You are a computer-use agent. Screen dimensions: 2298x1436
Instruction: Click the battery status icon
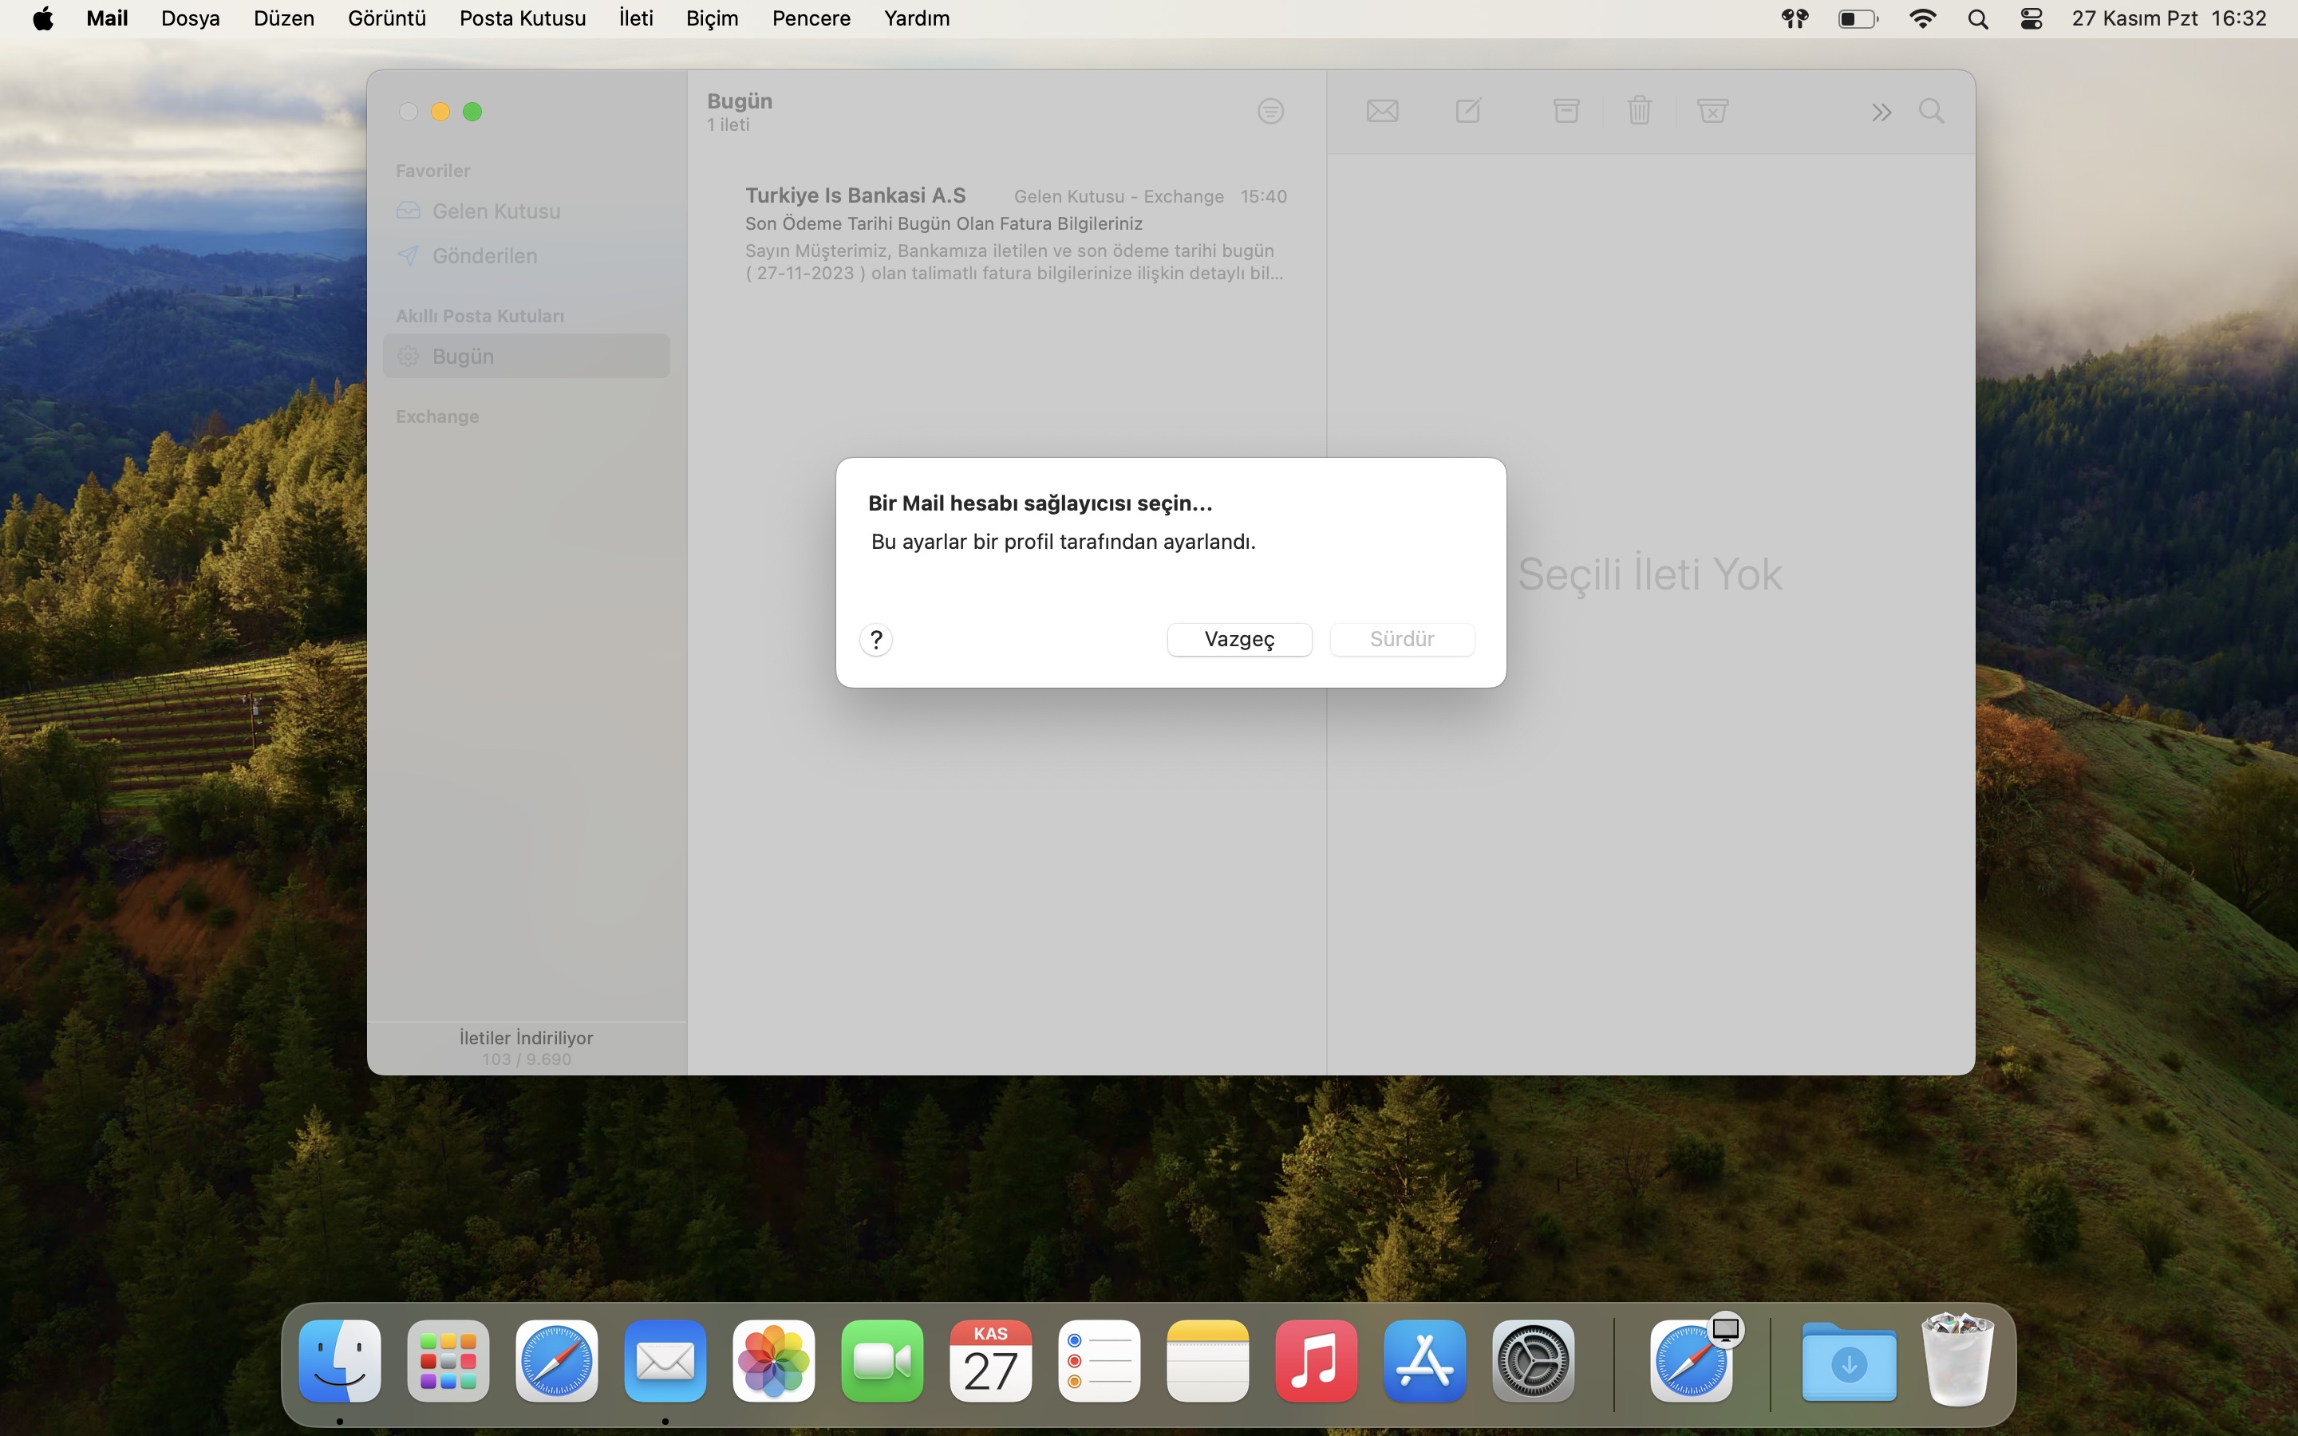click(1858, 18)
